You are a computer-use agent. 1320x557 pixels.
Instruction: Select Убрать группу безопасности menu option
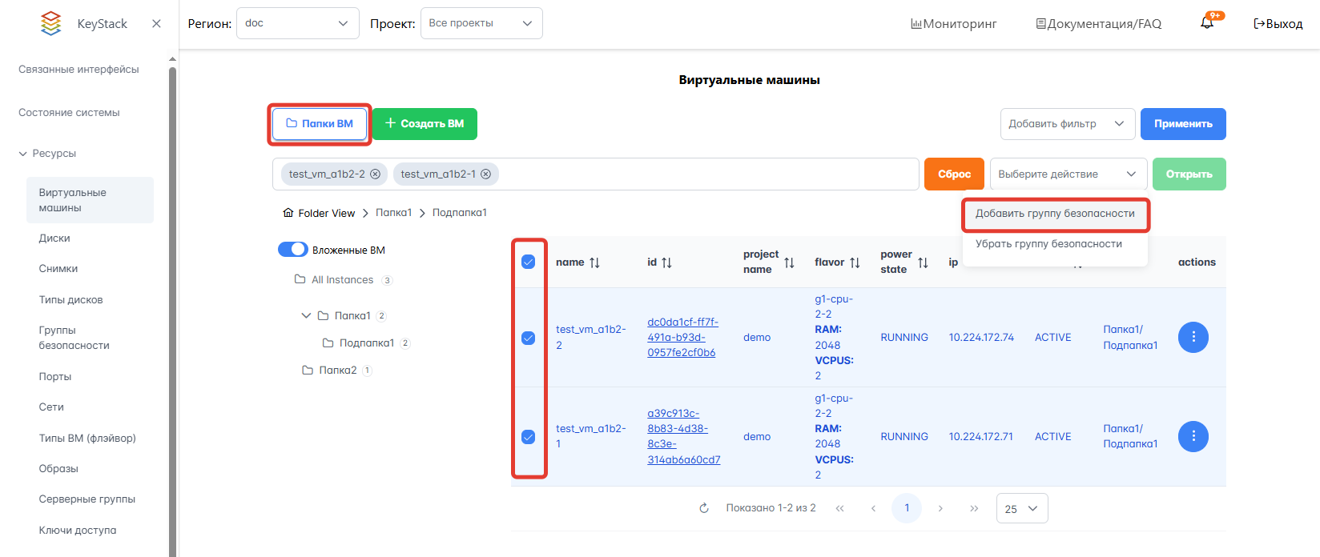(1048, 244)
